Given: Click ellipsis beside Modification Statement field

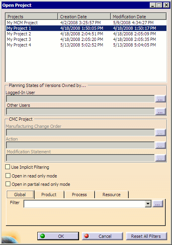Looking at the screenshot, I should 160,158.
